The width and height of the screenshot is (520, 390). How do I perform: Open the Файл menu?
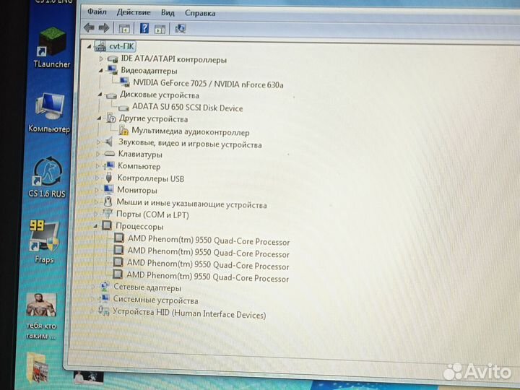97,12
